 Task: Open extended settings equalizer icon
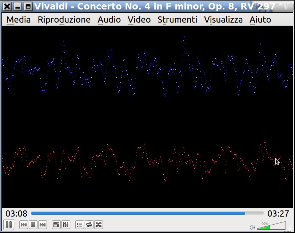(66, 225)
